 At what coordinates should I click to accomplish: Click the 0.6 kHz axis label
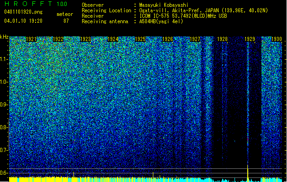coord(4,173)
